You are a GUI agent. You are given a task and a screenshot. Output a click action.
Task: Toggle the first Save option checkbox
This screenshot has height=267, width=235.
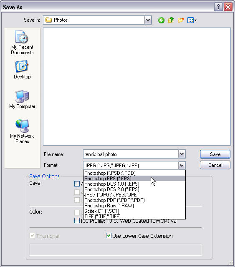point(77,184)
